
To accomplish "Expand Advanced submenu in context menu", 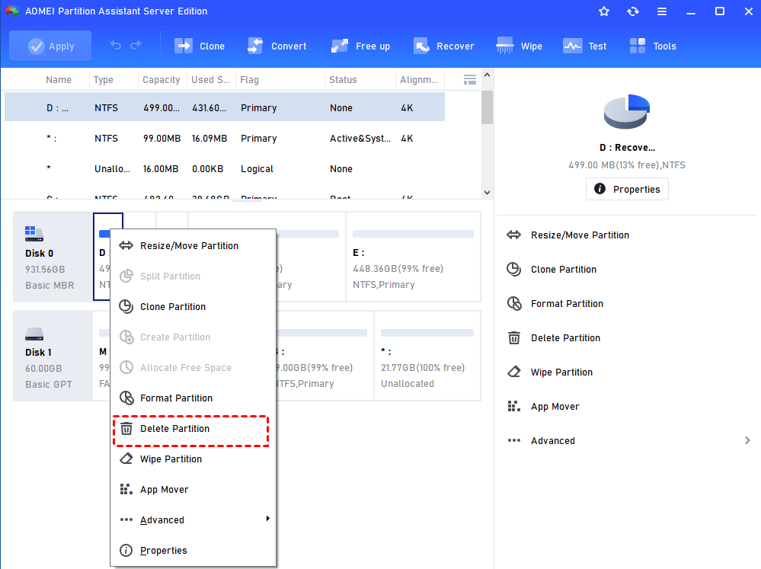I will tap(193, 520).
